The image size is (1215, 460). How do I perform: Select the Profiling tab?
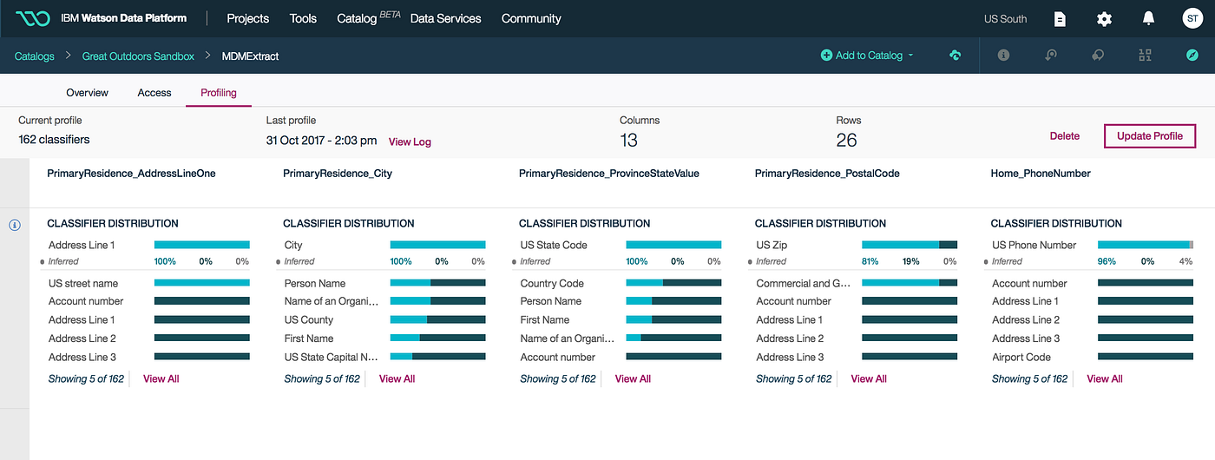pyautogui.click(x=219, y=92)
